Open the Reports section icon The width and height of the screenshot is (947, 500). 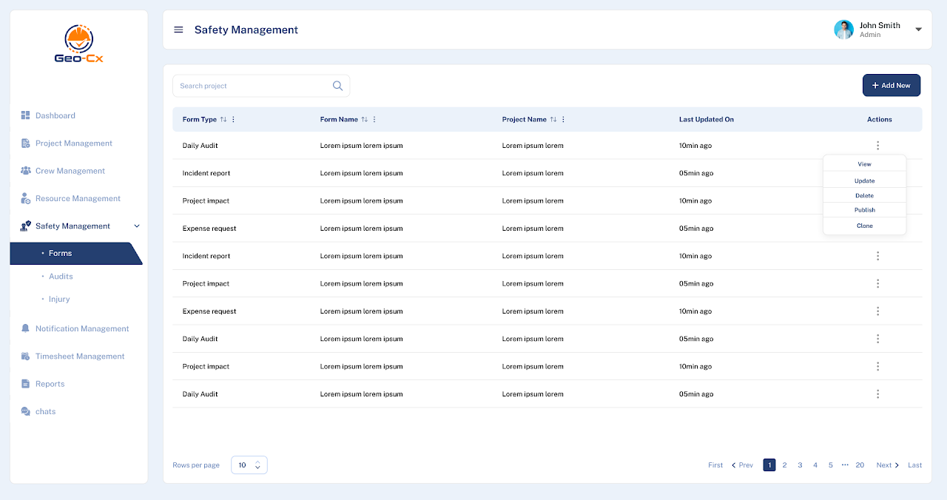(24, 383)
